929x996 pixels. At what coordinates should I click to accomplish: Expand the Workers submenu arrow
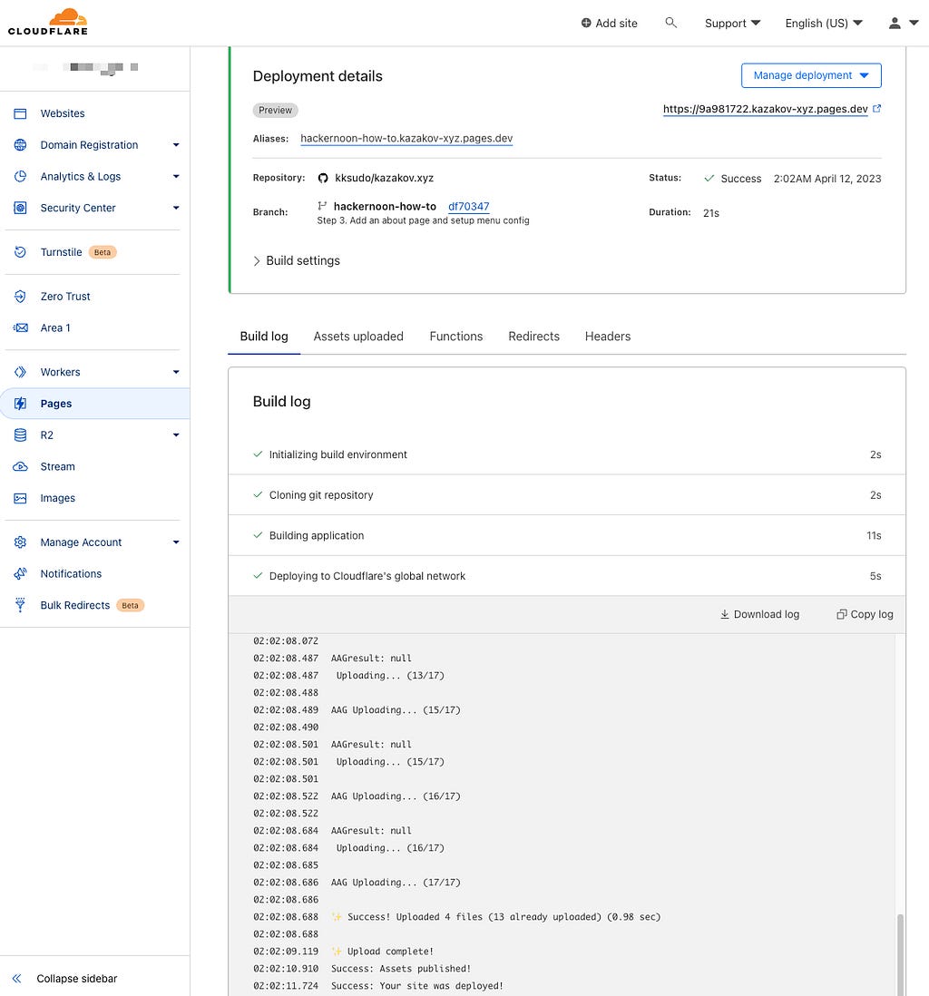tap(176, 372)
